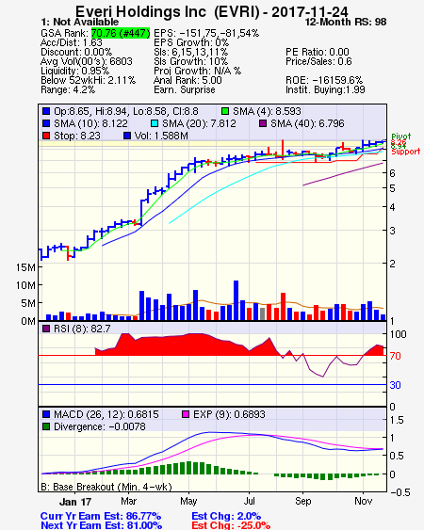424x530 pixels.
Task: Click the Vol: 1.588M legend text
Action: (x=161, y=136)
